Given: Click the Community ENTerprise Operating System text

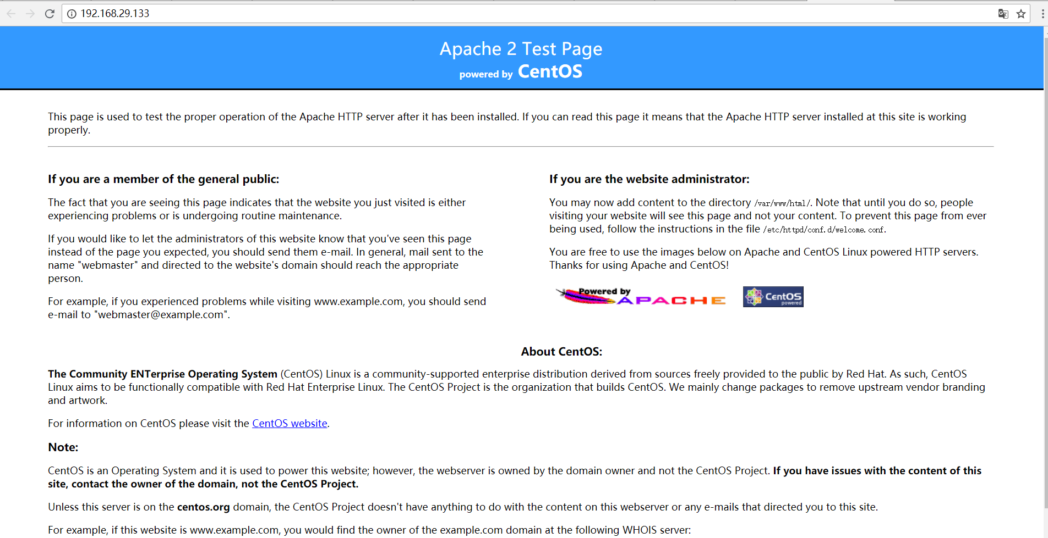Looking at the screenshot, I should [x=162, y=374].
